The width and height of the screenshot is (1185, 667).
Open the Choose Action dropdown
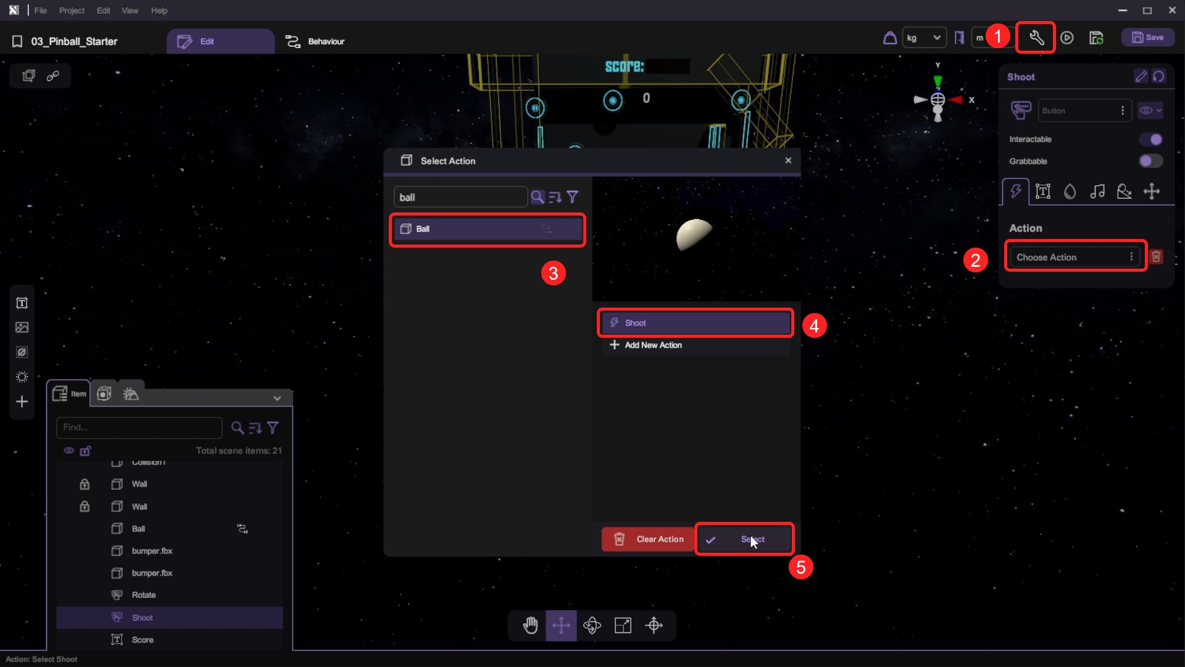(1075, 257)
